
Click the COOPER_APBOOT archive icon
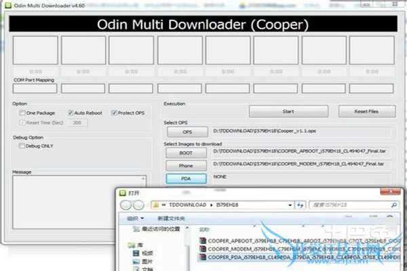[x=202, y=241]
